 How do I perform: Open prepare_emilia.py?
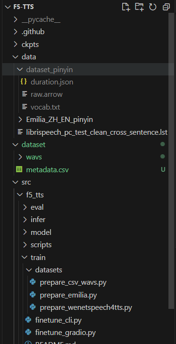[x=68, y=295]
